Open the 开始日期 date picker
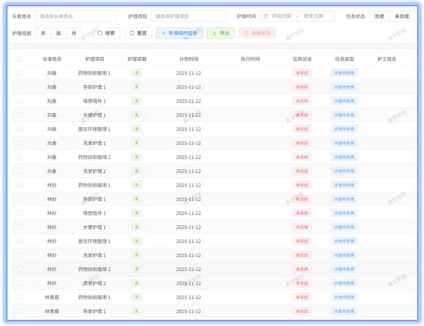 281,16
